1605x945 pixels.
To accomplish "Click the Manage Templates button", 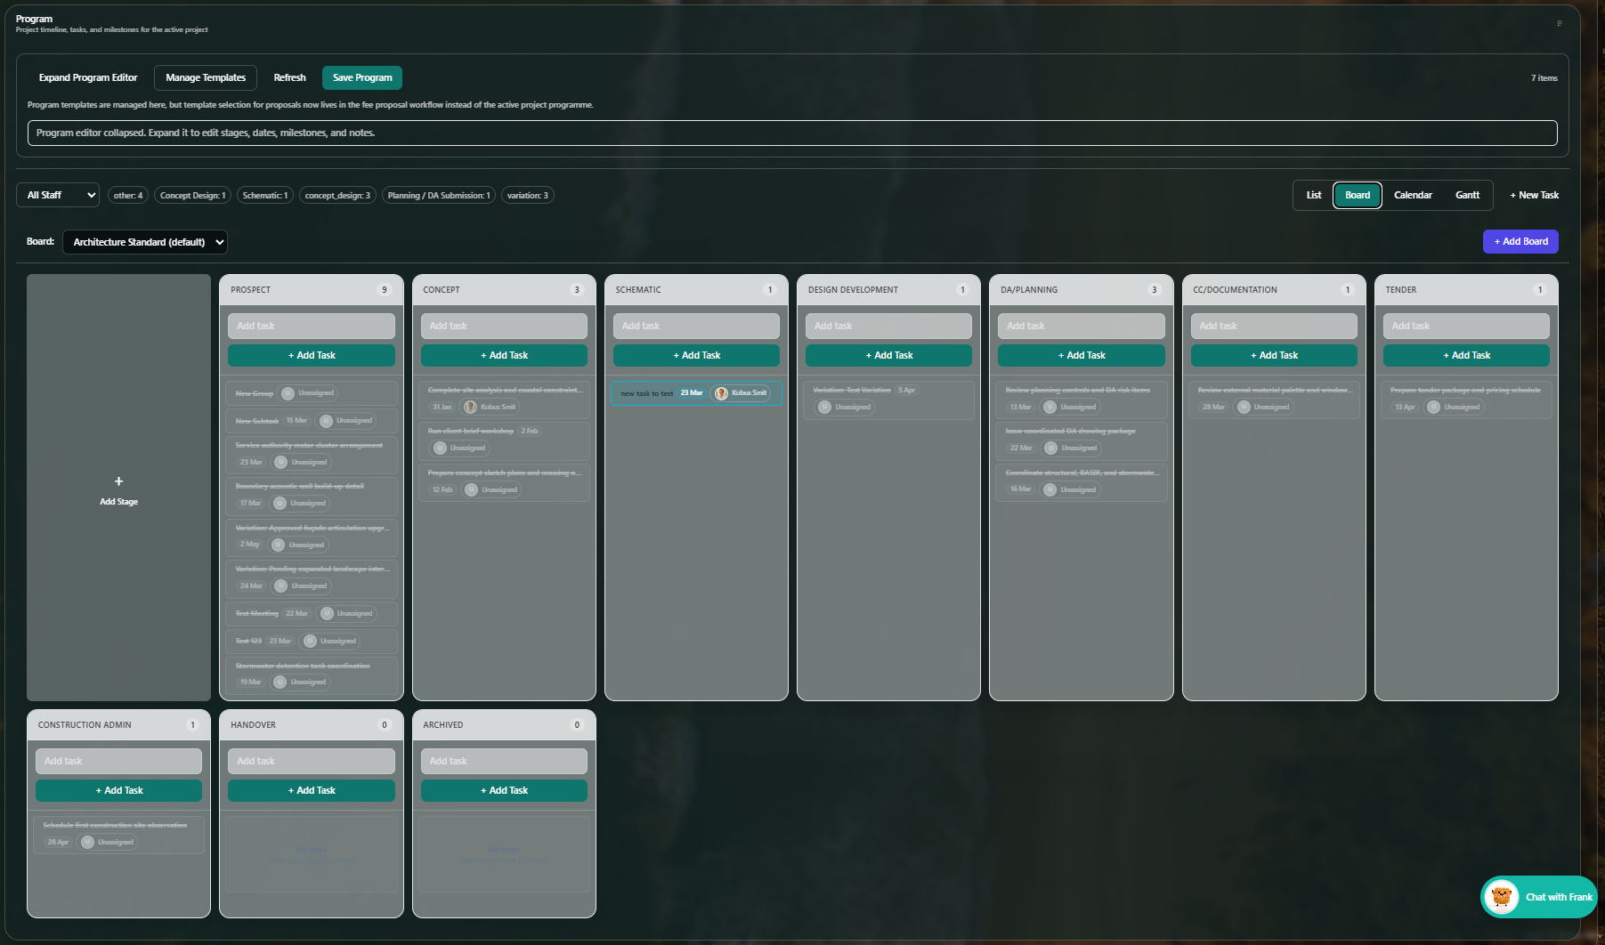I will pyautogui.click(x=206, y=77).
